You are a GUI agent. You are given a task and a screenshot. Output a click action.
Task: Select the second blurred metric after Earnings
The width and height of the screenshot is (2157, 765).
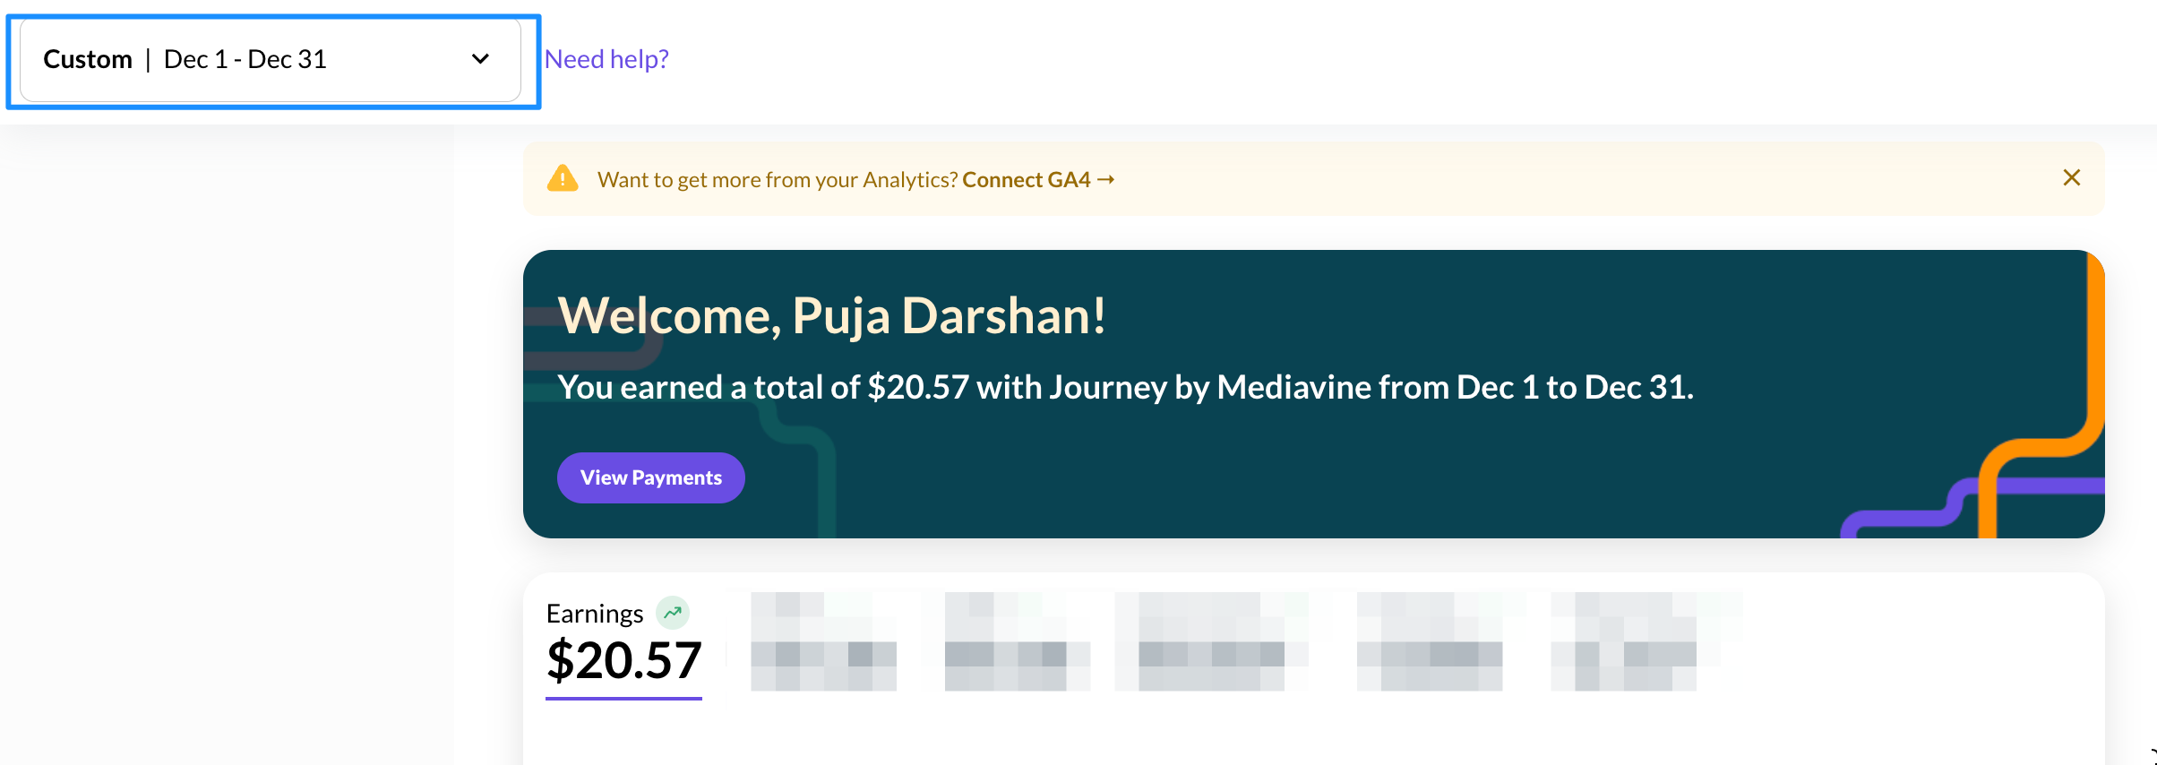tap(1017, 641)
